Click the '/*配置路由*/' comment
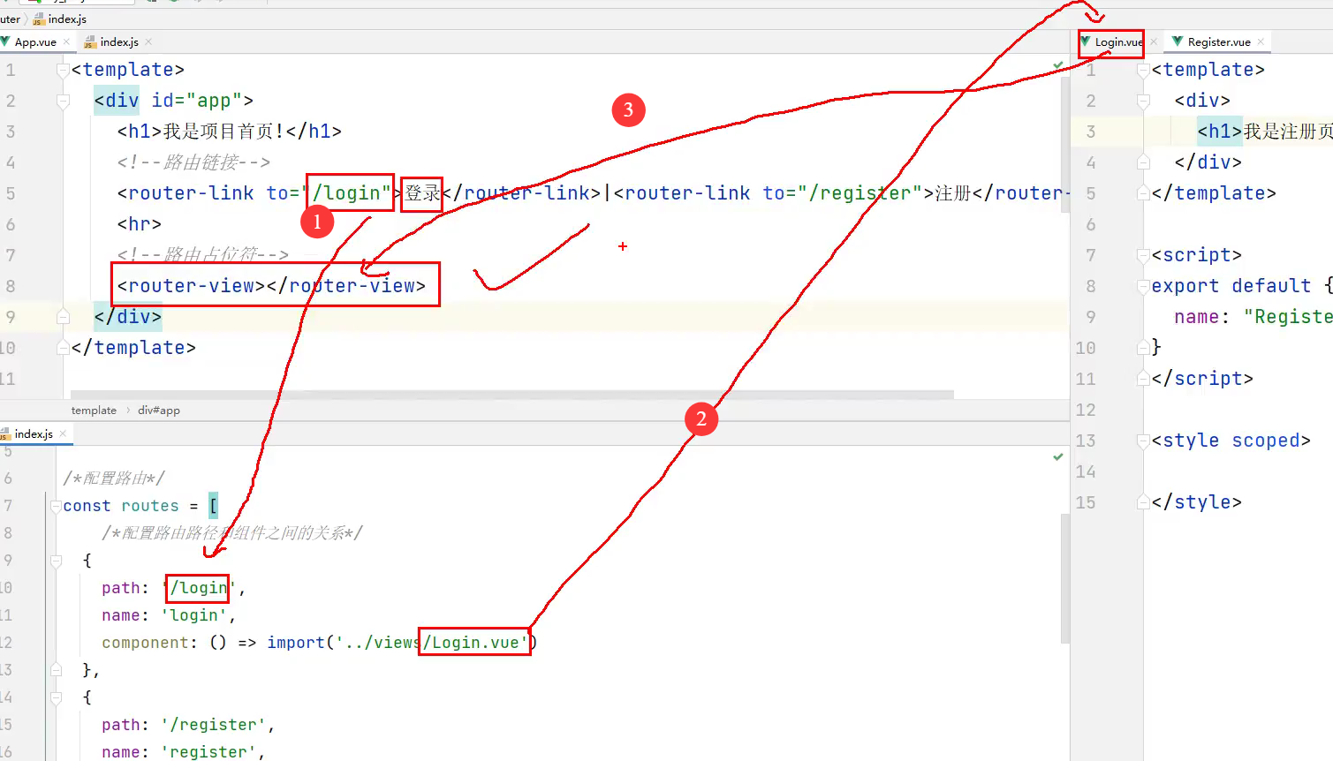 [x=114, y=478]
